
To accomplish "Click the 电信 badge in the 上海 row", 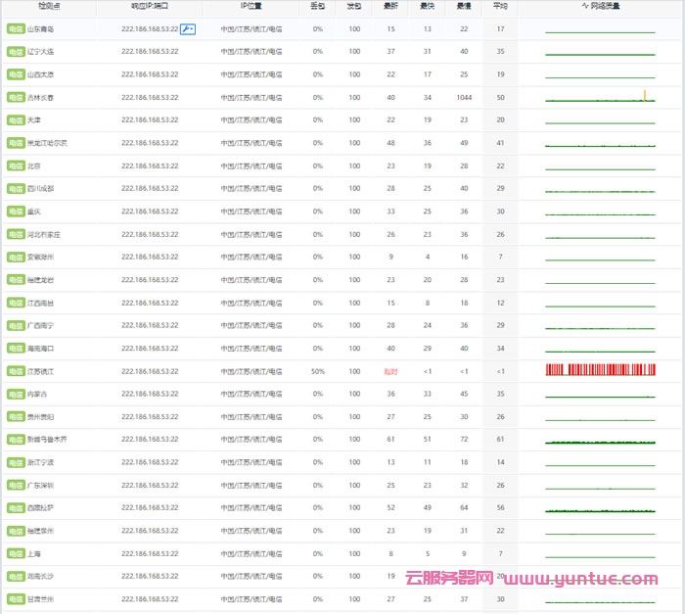I will [x=16, y=553].
